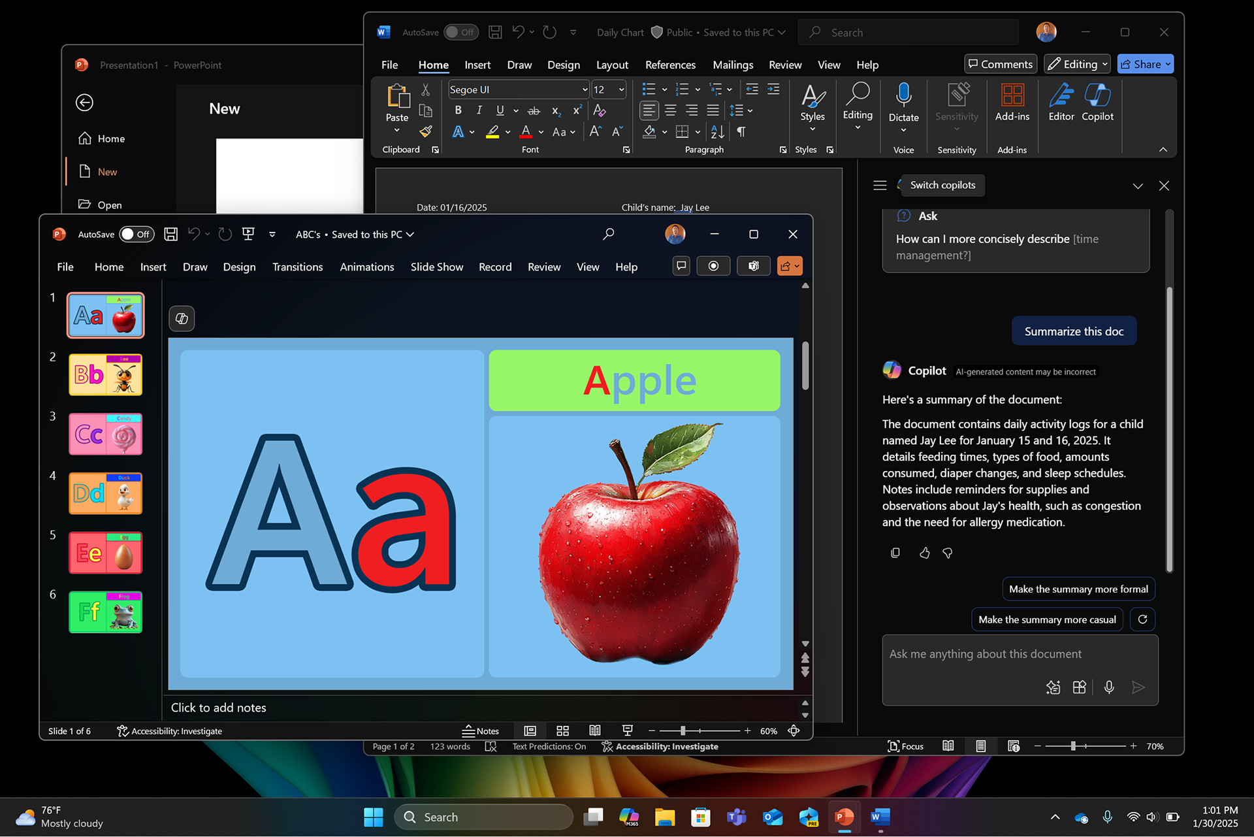Click the Copilot icon above the slide
This screenshot has width=1254, height=837.
click(x=182, y=319)
